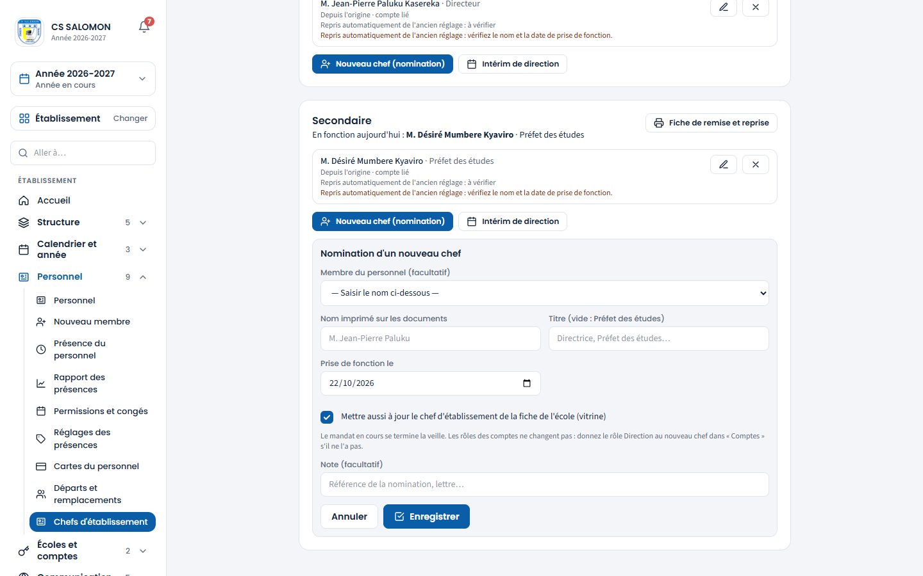Open Permissions et congés page

point(92,411)
